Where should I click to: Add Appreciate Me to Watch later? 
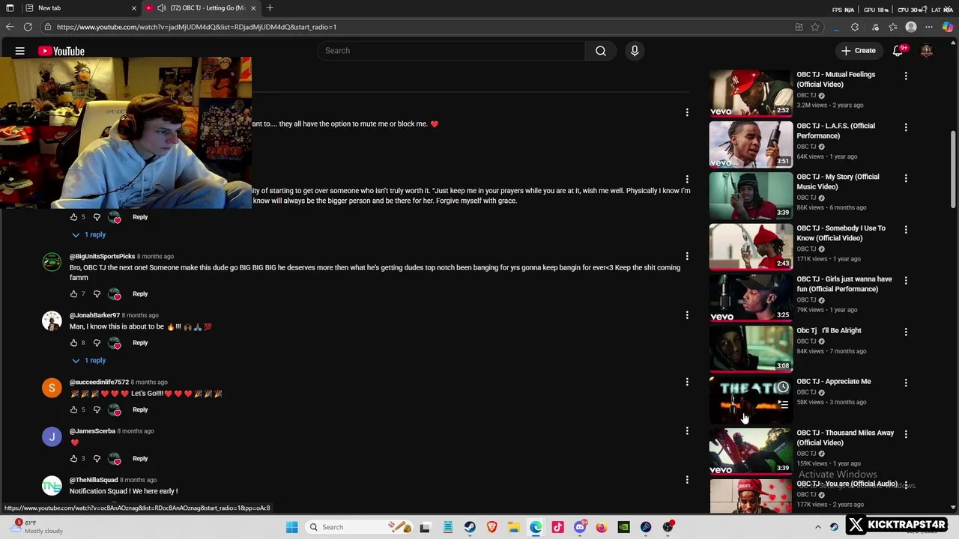click(x=783, y=387)
